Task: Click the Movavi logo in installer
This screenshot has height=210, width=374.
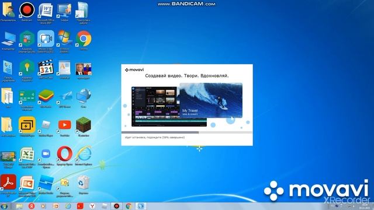Action: pos(134,70)
